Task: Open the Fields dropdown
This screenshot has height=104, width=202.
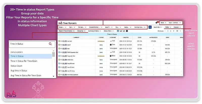Action: coord(168,27)
